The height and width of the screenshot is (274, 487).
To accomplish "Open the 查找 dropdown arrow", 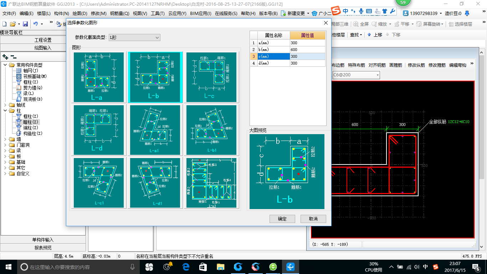I will pos(361,35).
